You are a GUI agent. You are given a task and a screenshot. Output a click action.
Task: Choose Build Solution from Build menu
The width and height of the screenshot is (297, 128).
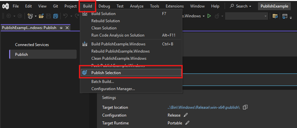[x=131, y=14]
